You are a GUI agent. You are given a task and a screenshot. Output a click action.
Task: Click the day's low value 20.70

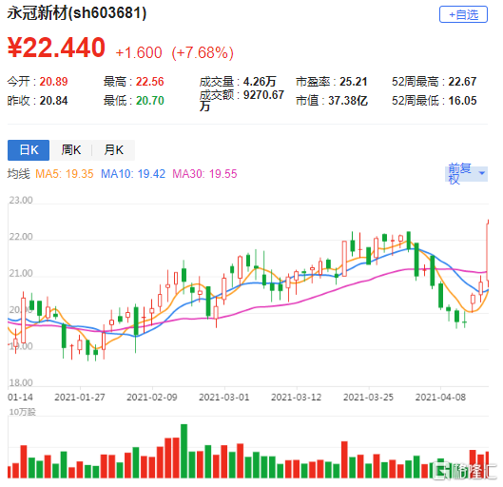click(x=150, y=101)
